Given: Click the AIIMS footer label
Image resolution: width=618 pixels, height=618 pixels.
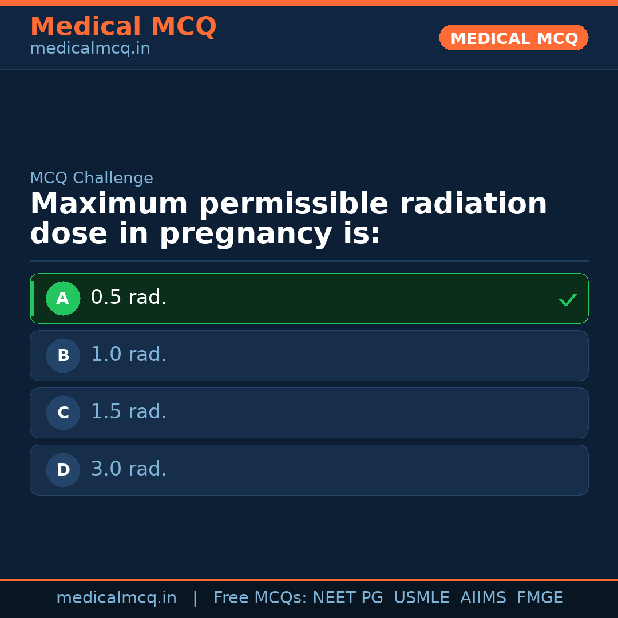Looking at the screenshot, I should 483,598.
